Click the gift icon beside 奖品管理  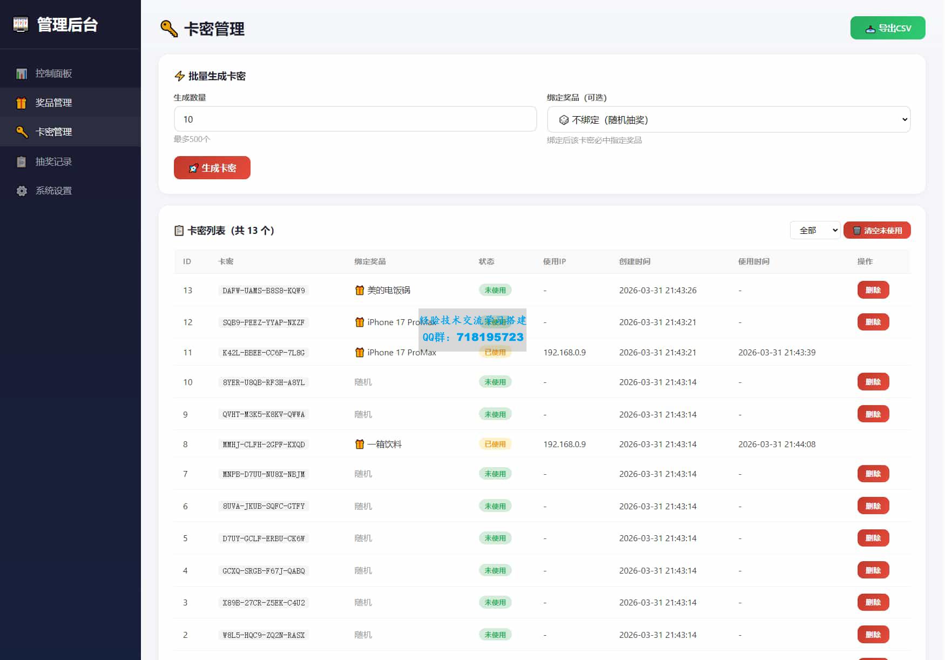point(22,103)
